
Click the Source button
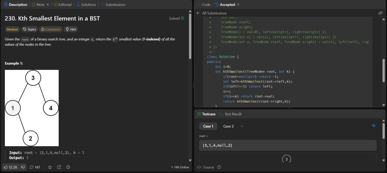pyautogui.click(x=205, y=167)
